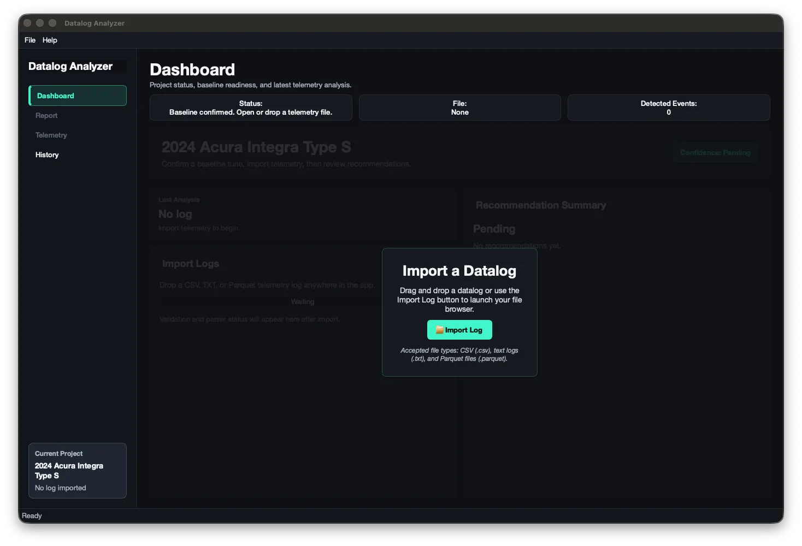Click the 2024 Acura Integra Type S heading
This screenshot has width=802, height=546.
click(x=256, y=147)
